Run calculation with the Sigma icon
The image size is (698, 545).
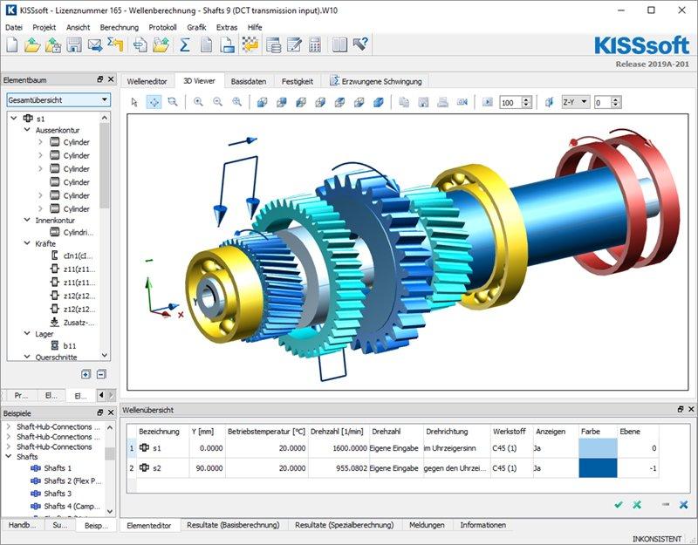[x=185, y=45]
